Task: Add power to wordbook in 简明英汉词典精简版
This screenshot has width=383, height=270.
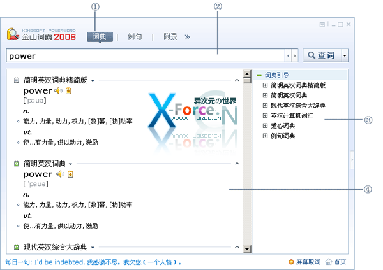Action: coord(68,91)
